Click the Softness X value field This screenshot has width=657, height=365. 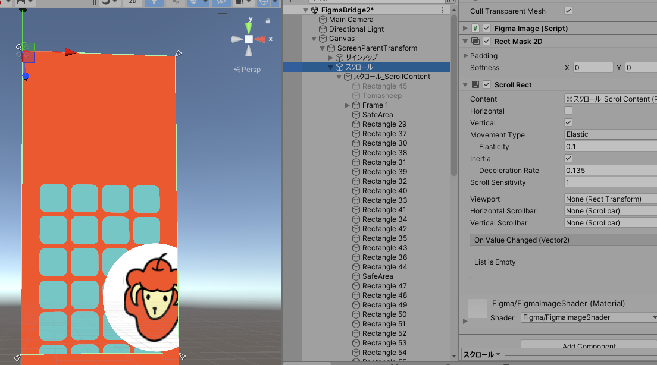[x=593, y=67]
